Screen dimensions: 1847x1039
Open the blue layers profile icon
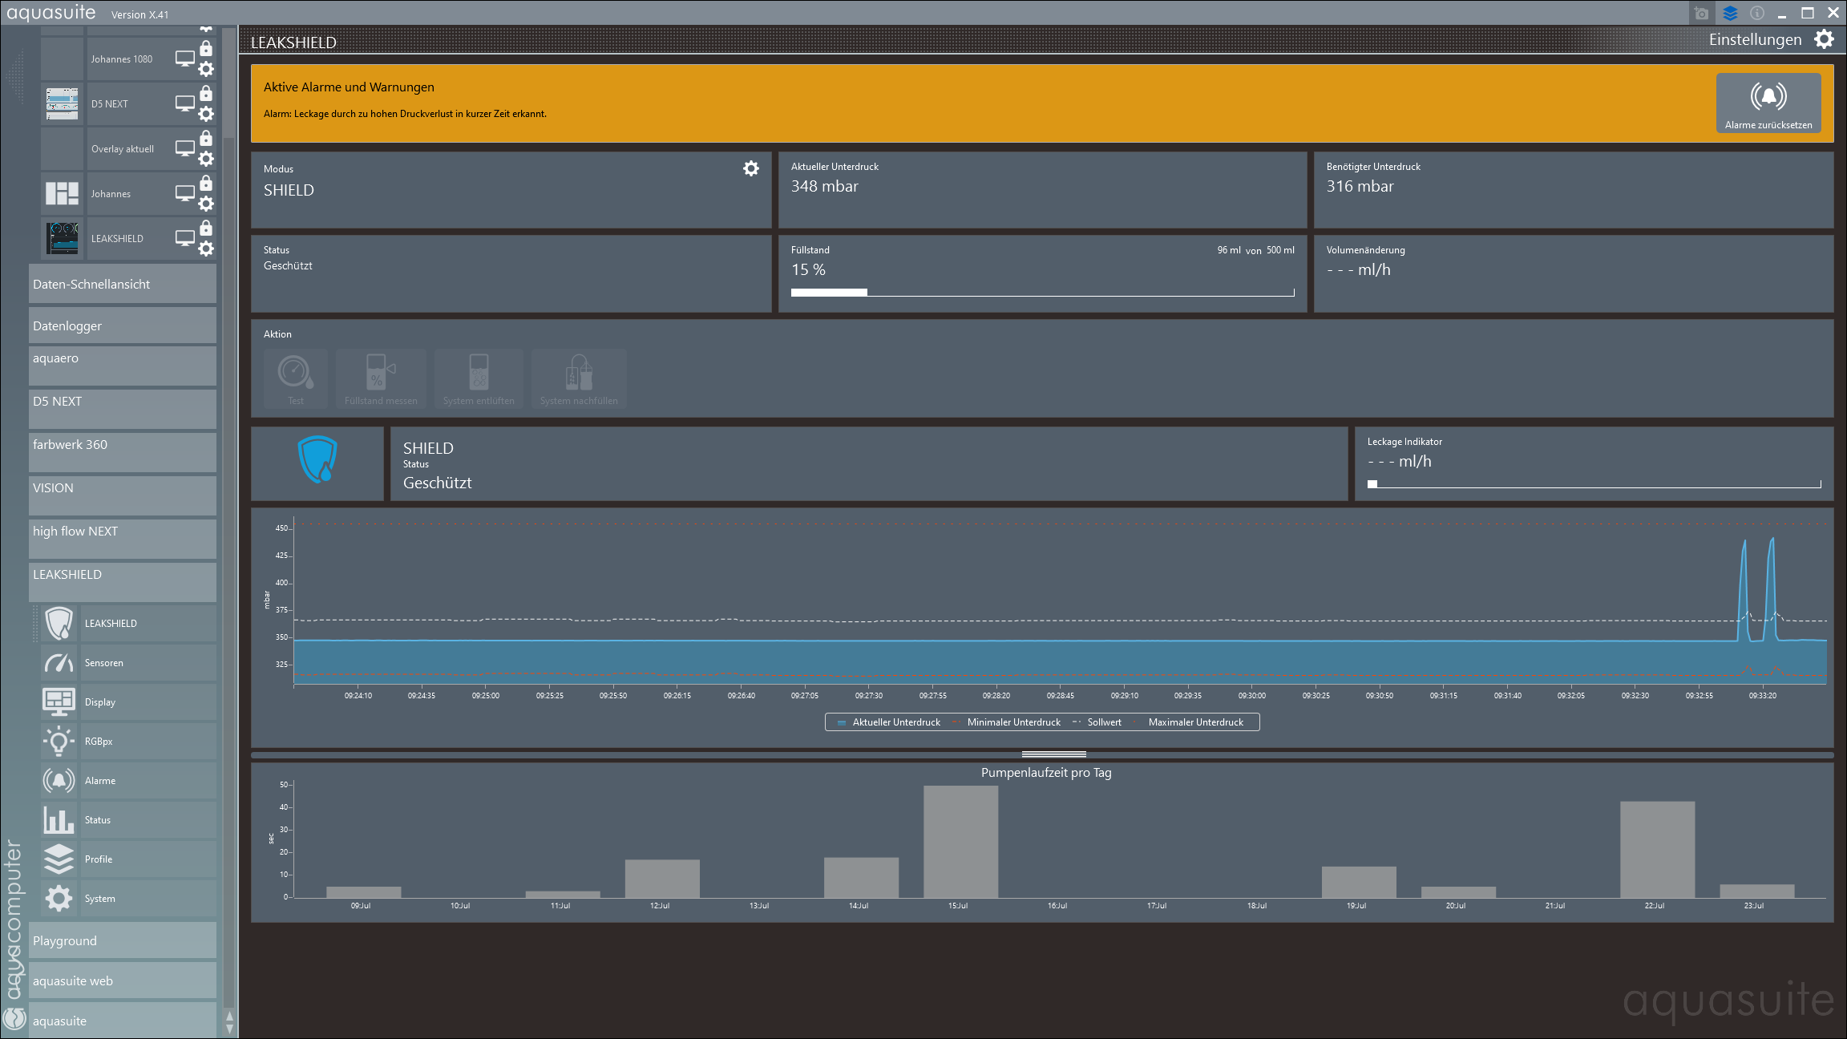tap(1730, 13)
